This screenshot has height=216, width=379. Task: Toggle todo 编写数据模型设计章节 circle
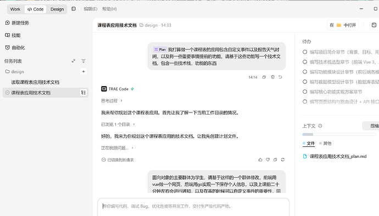[x=305, y=82]
